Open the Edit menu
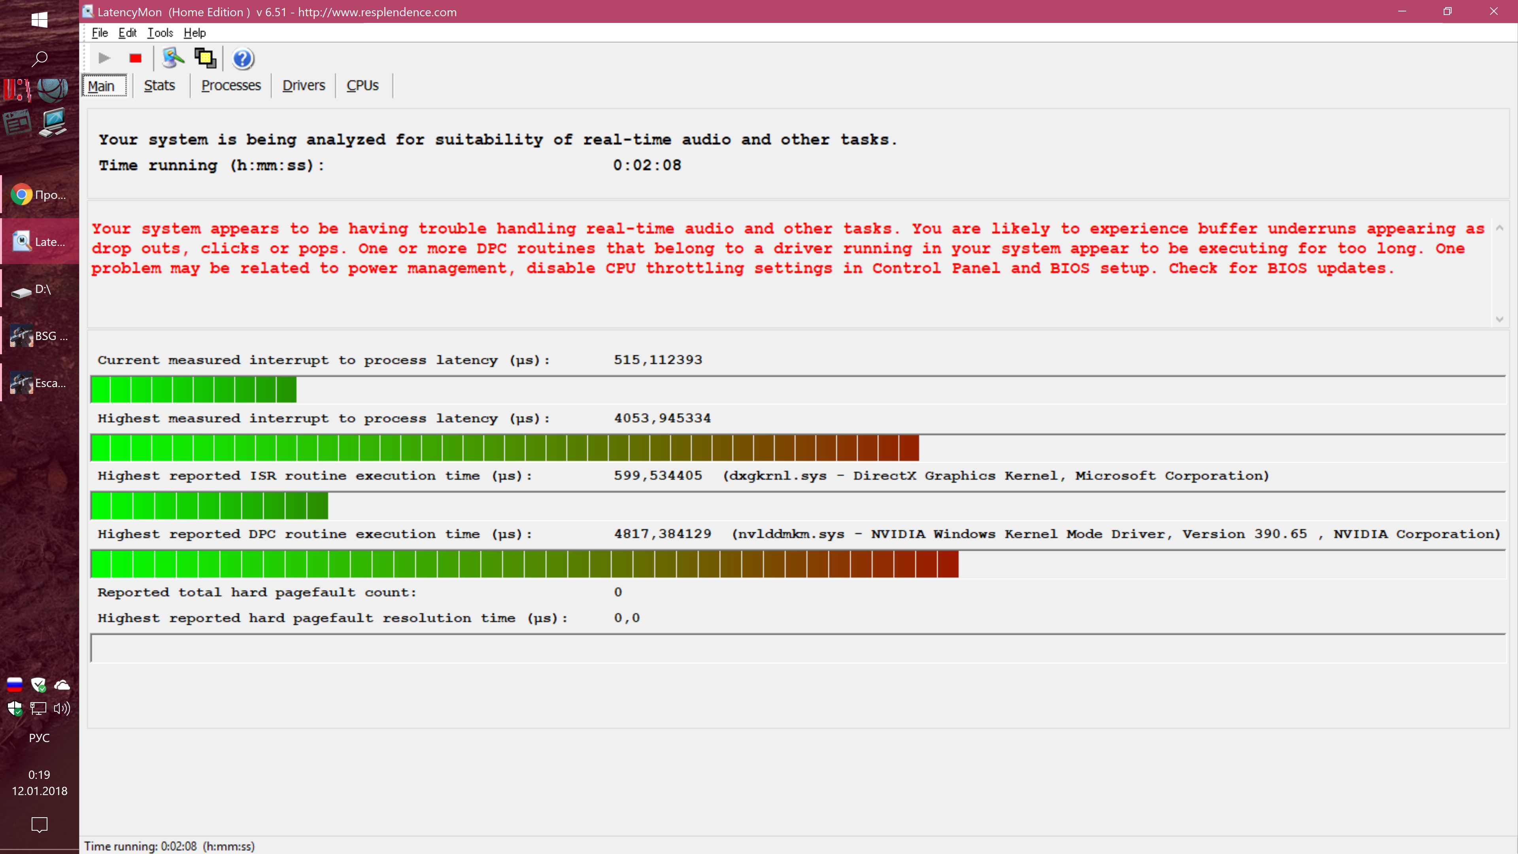The width and height of the screenshot is (1518, 854). point(127,33)
